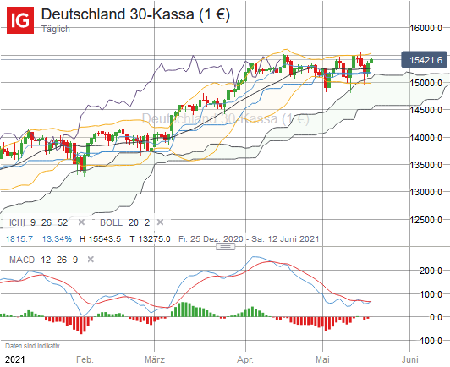Click the 13.34% change value
This screenshot has height=367, width=450.
click(57, 238)
